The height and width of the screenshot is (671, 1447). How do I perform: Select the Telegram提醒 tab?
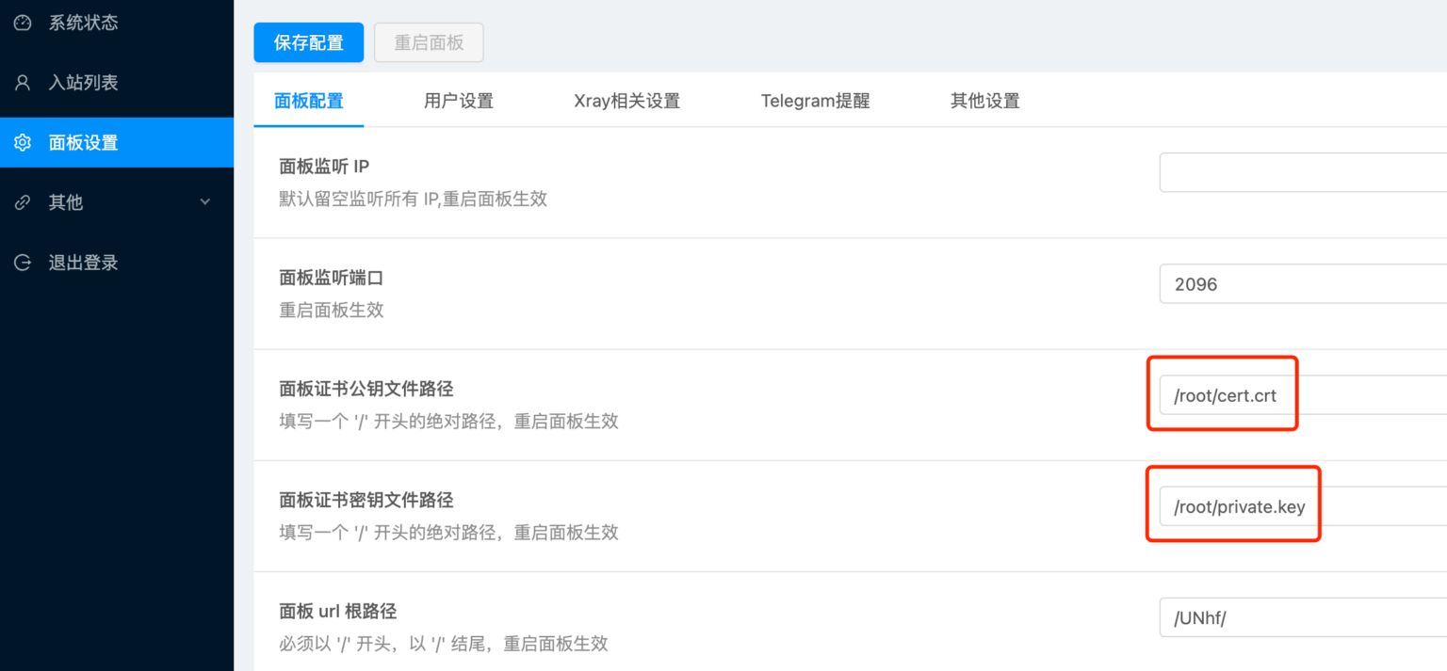(x=816, y=101)
